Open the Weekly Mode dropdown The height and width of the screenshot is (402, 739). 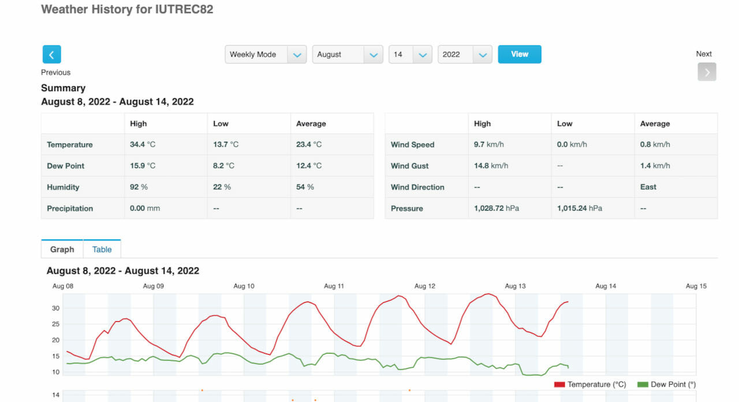(266, 54)
